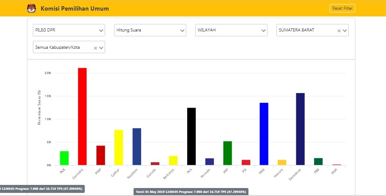This screenshot has height=196, width=386.
Task: Expand the Hitung Suara dropdown
Action: click(150, 31)
